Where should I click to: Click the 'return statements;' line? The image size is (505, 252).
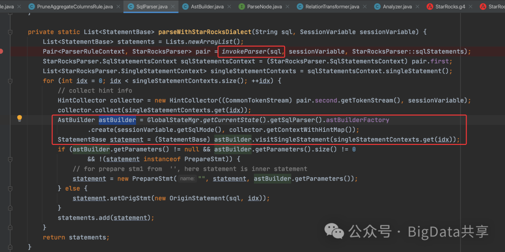click(x=76, y=237)
